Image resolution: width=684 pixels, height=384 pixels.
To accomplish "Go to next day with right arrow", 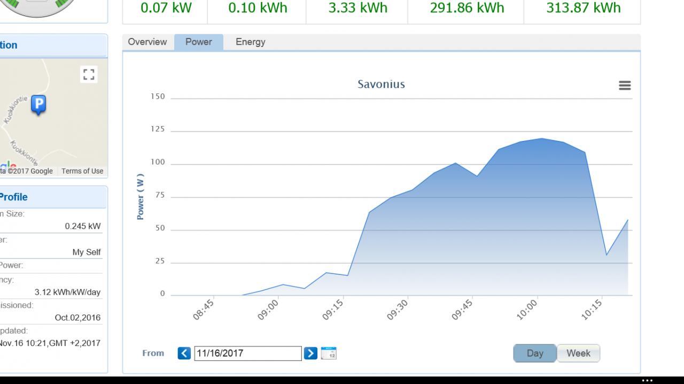I will (310, 353).
